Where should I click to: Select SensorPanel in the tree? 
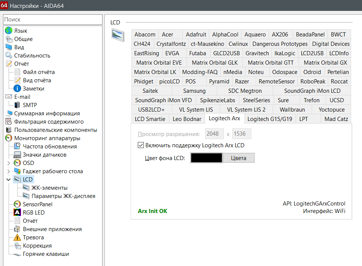[38, 204]
